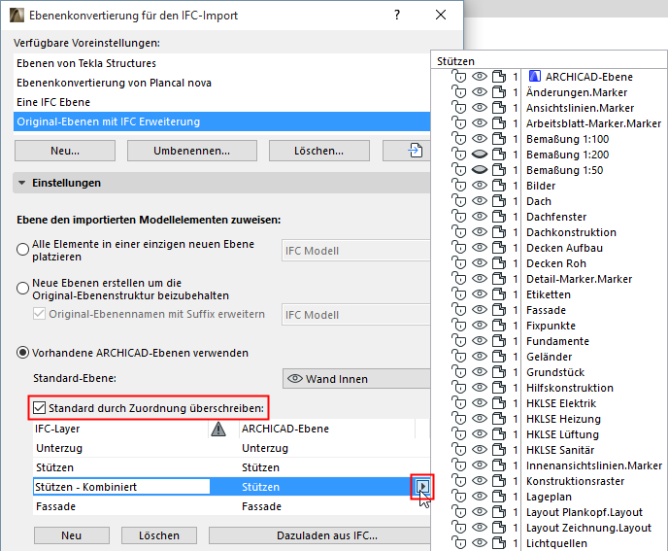The height and width of the screenshot is (551, 668).
Task: Click the solid/wireframe icon of HKLSE Heizung row
Action: point(499,419)
